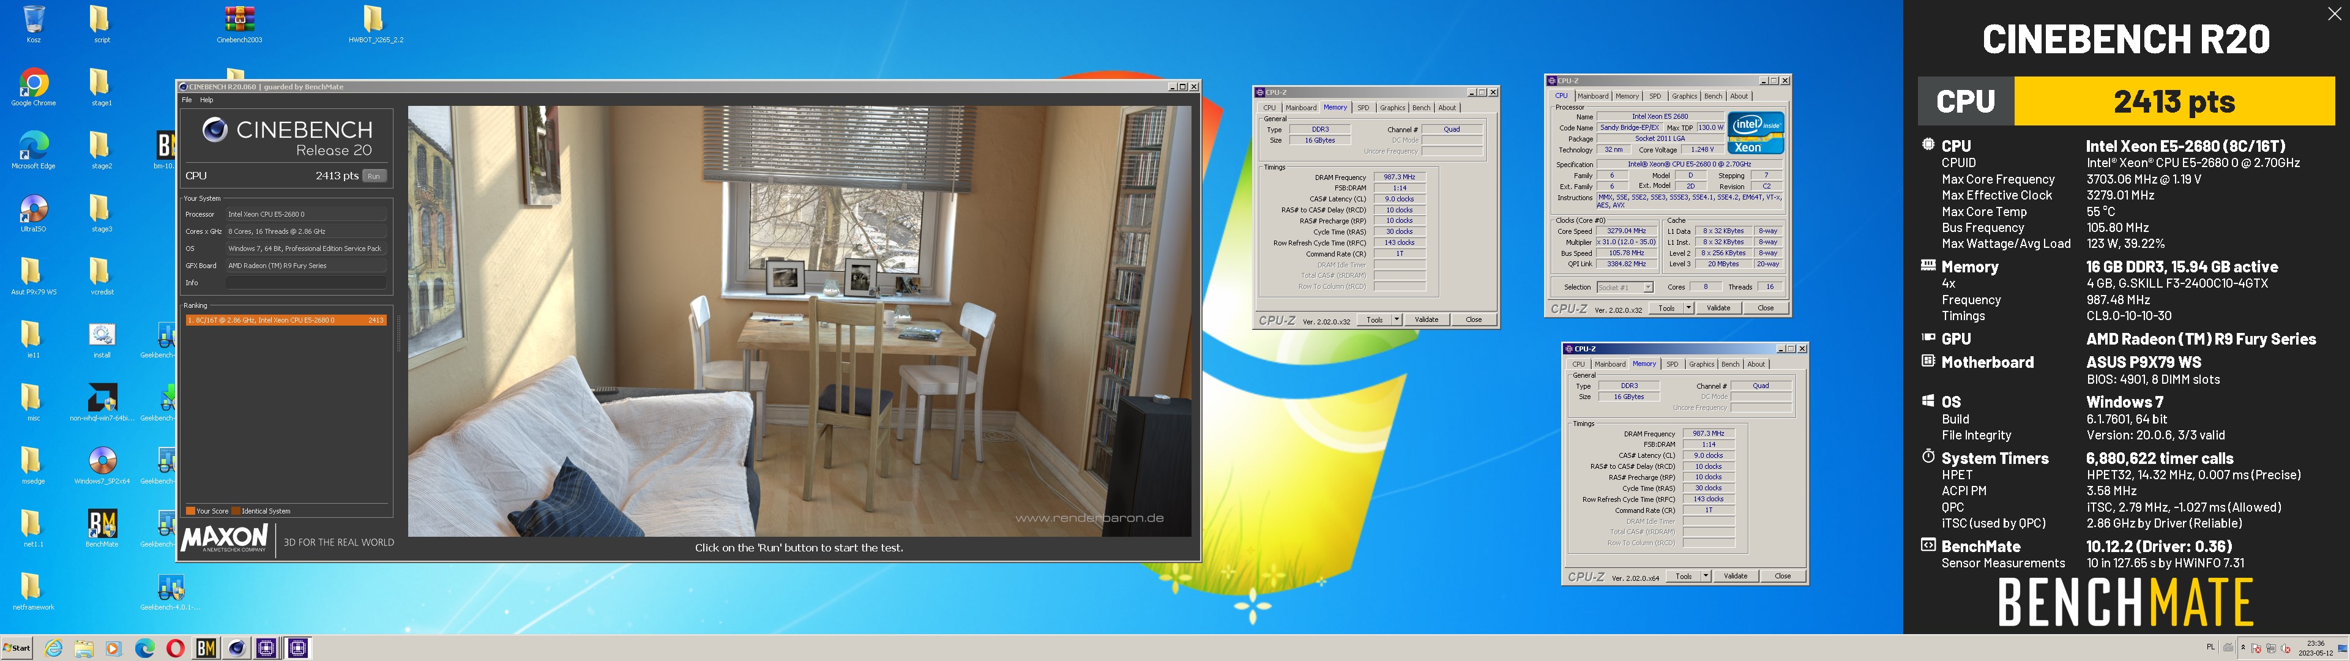
Task: Open the File menu in Cinebench
Action: click(187, 100)
